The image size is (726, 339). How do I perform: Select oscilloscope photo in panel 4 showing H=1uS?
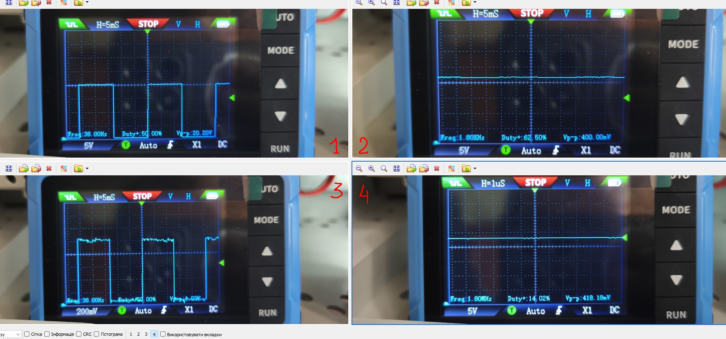539,250
